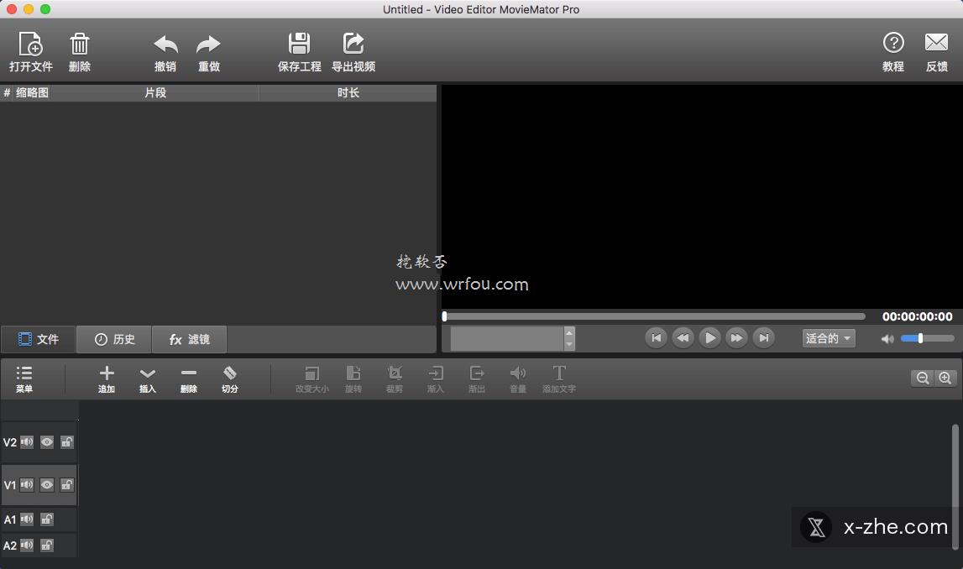
Task: Click the # column header
Action: point(7,92)
